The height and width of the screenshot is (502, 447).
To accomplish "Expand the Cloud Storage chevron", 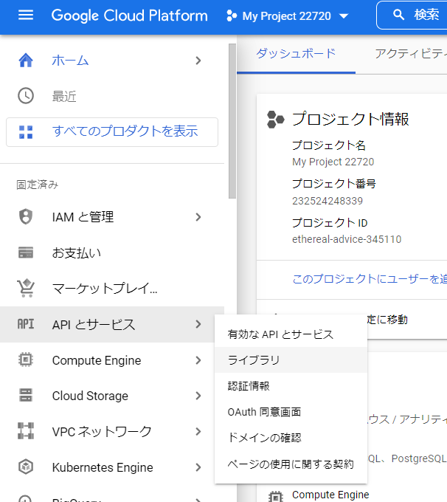I will coord(198,396).
